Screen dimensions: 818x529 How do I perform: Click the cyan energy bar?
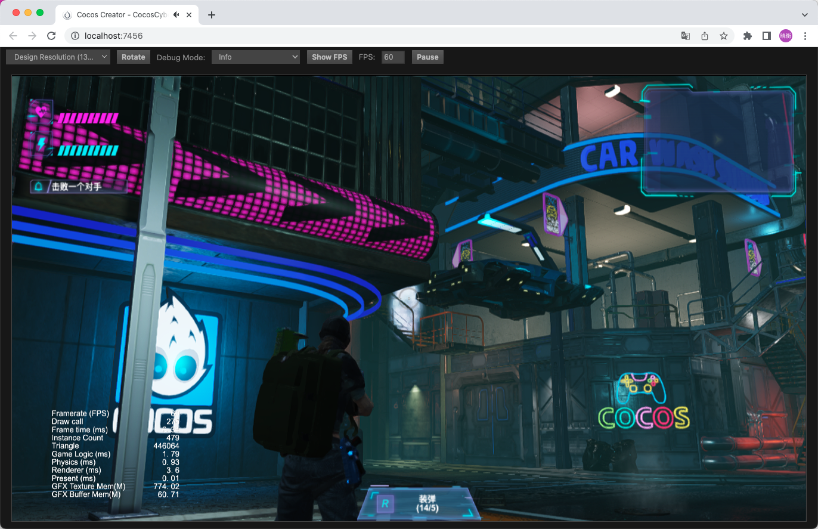pos(87,151)
